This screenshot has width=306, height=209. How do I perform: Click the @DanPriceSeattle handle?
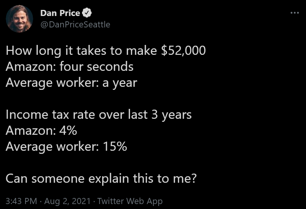[x=75, y=24]
